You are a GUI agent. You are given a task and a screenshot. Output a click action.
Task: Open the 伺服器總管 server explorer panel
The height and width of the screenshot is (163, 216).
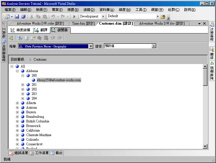[x=4, y=51]
